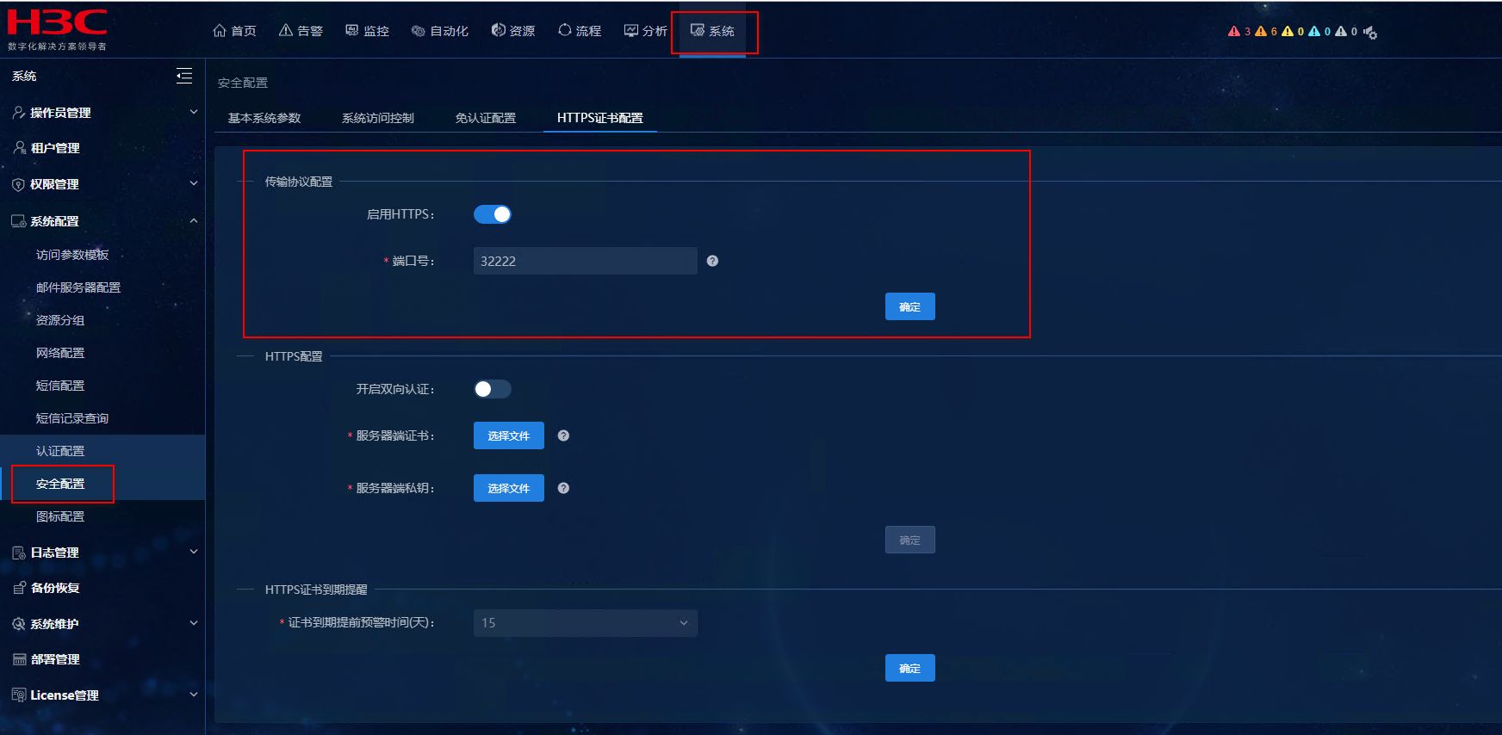Disable the 启用HTTPS switch
Viewport: 1502px width, 735px height.
(x=493, y=214)
